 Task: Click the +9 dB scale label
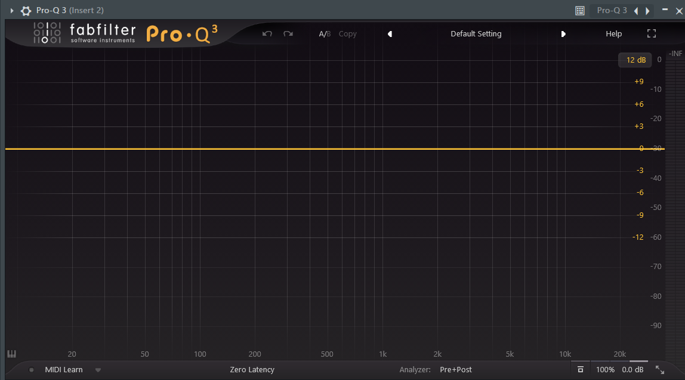click(638, 82)
